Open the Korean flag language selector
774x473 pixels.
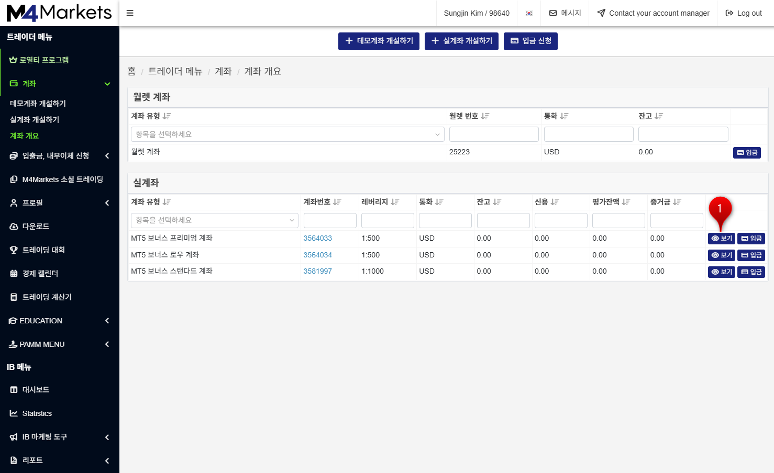(x=529, y=14)
